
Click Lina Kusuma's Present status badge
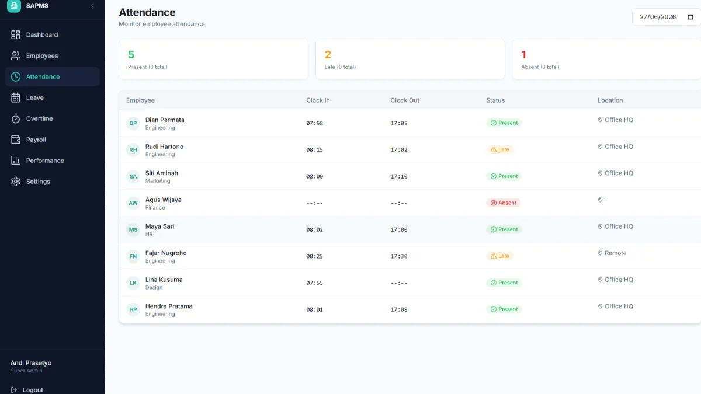coord(504,283)
